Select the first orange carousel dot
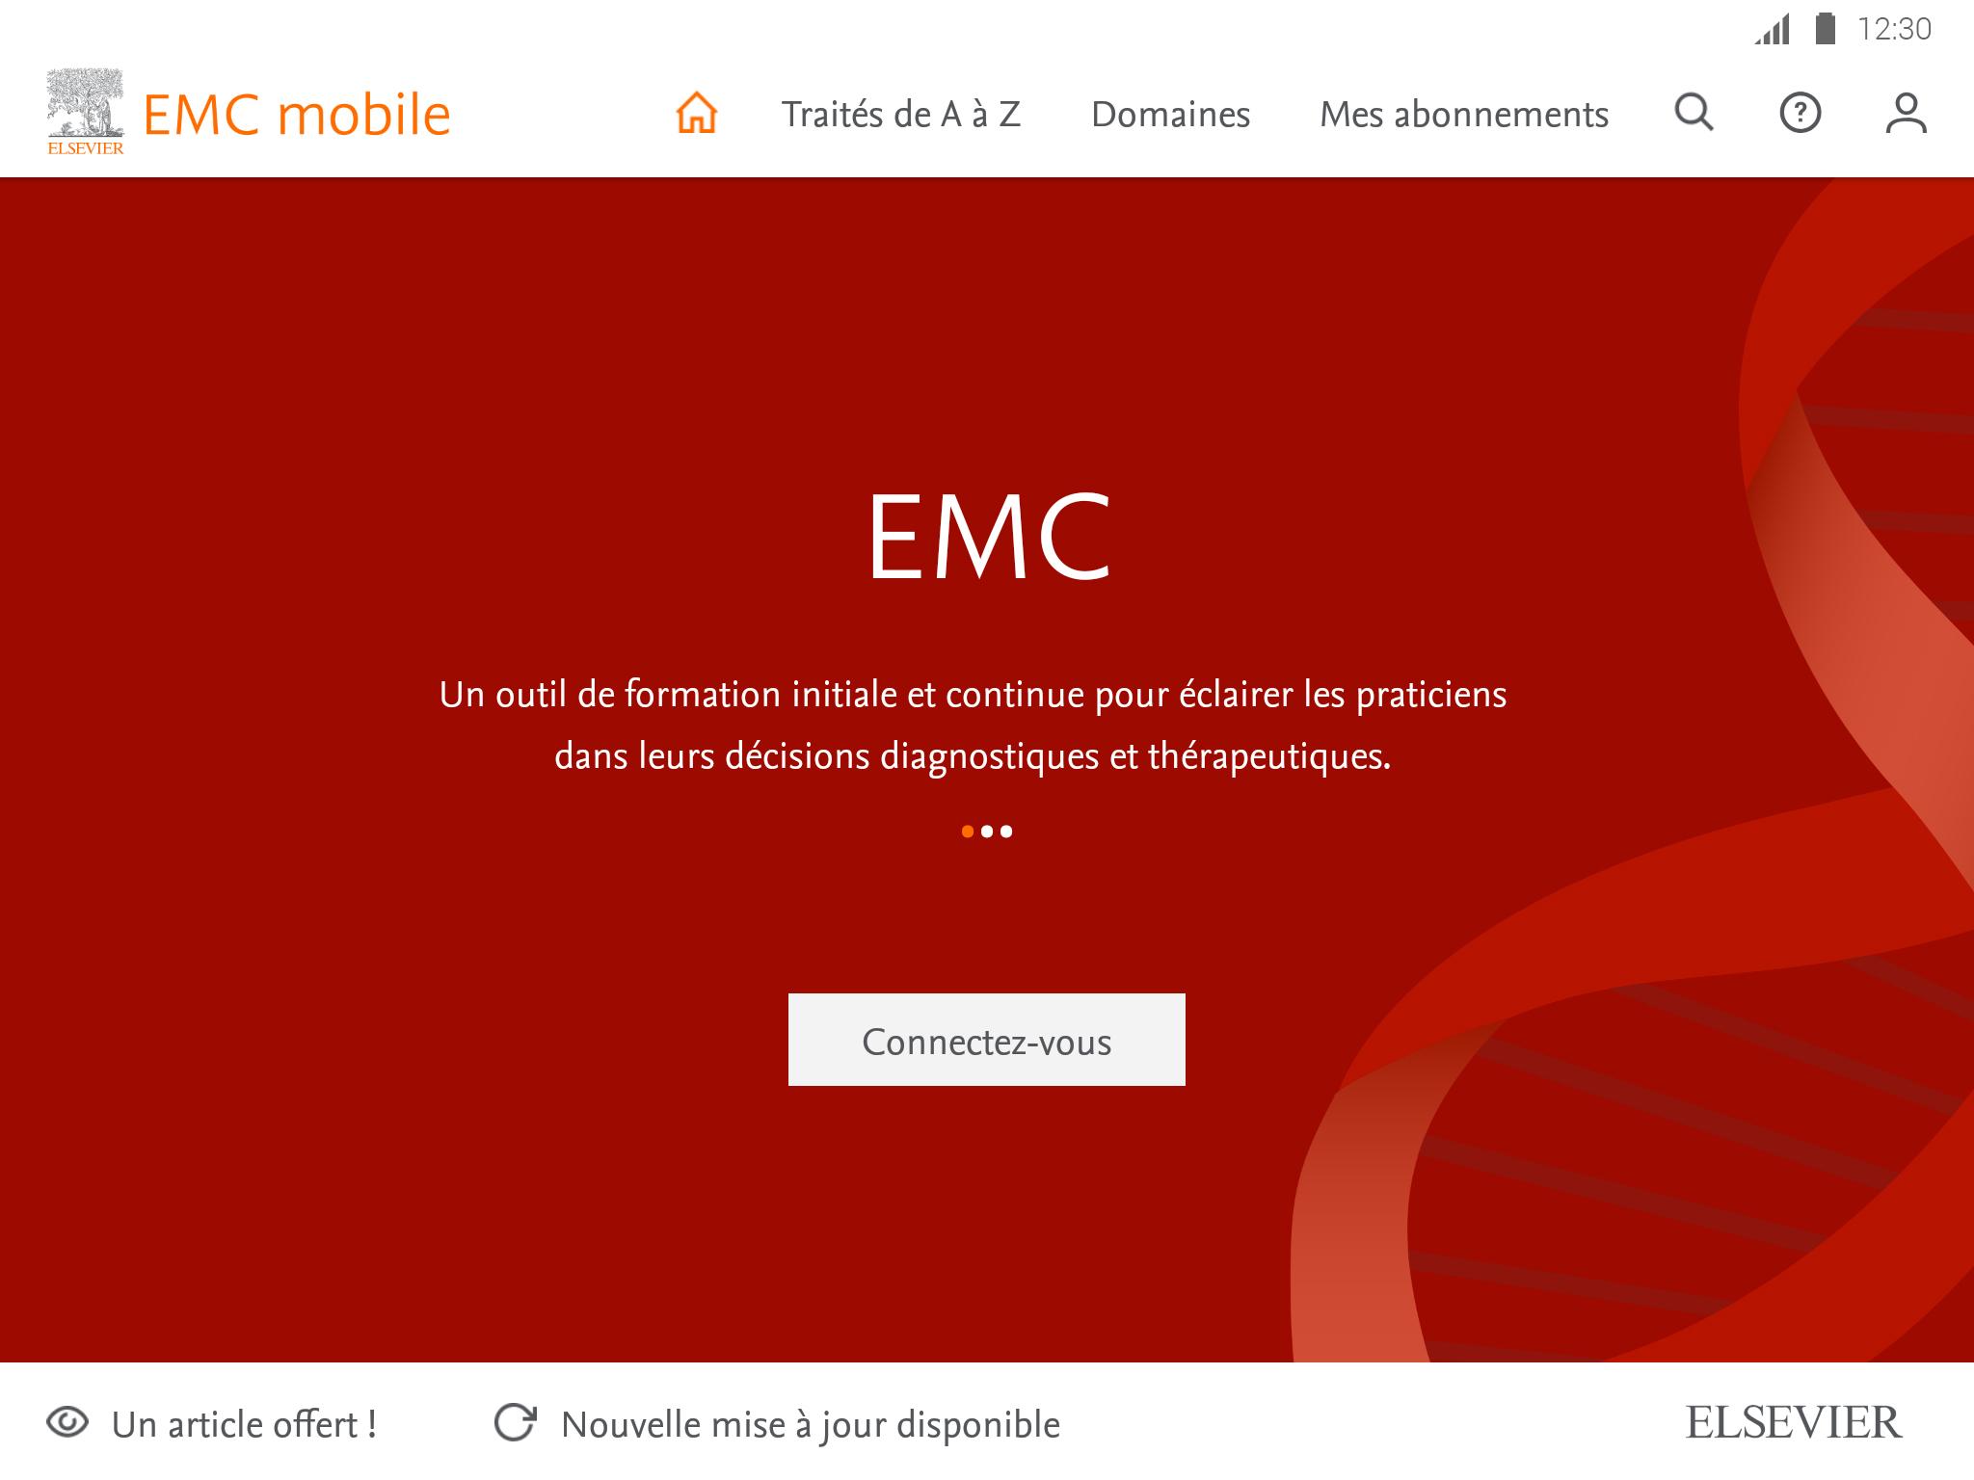Screen dimensions: 1974x1480 point(968,832)
